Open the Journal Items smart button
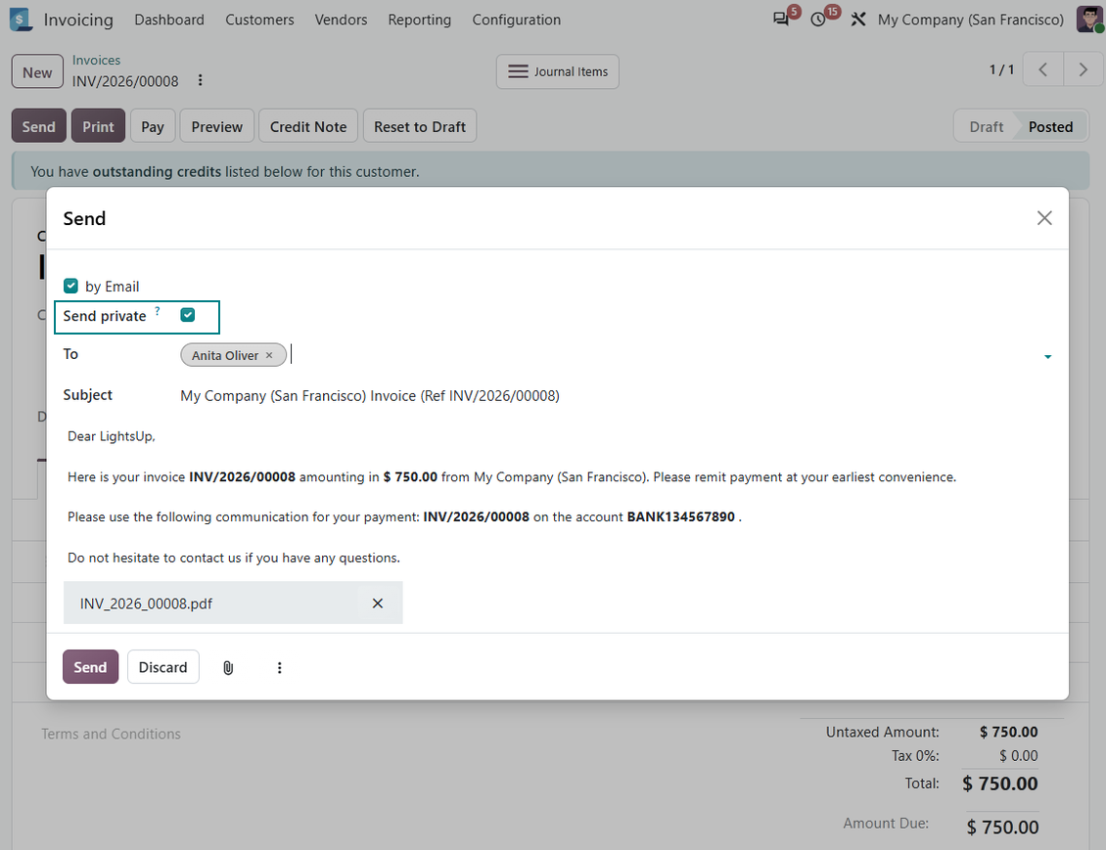The height and width of the screenshot is (850, 1106). click(557, 71)
